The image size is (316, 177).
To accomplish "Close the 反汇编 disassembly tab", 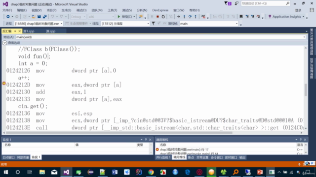I will click(20, 31).
